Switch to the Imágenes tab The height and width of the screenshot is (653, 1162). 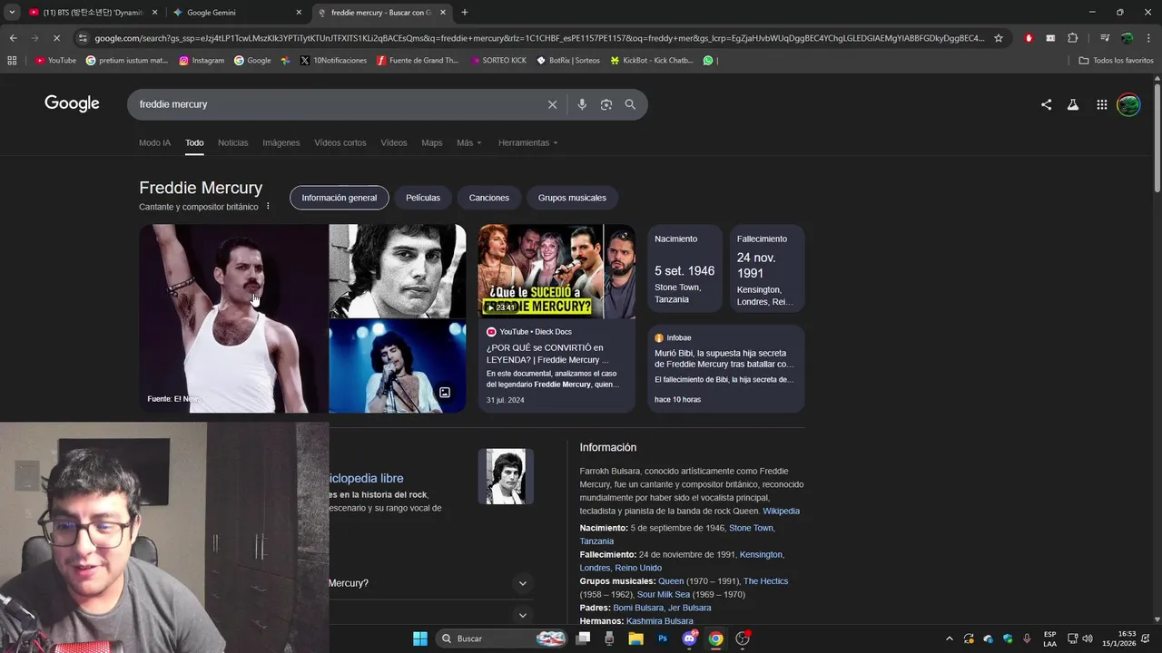tap(281, 142)
